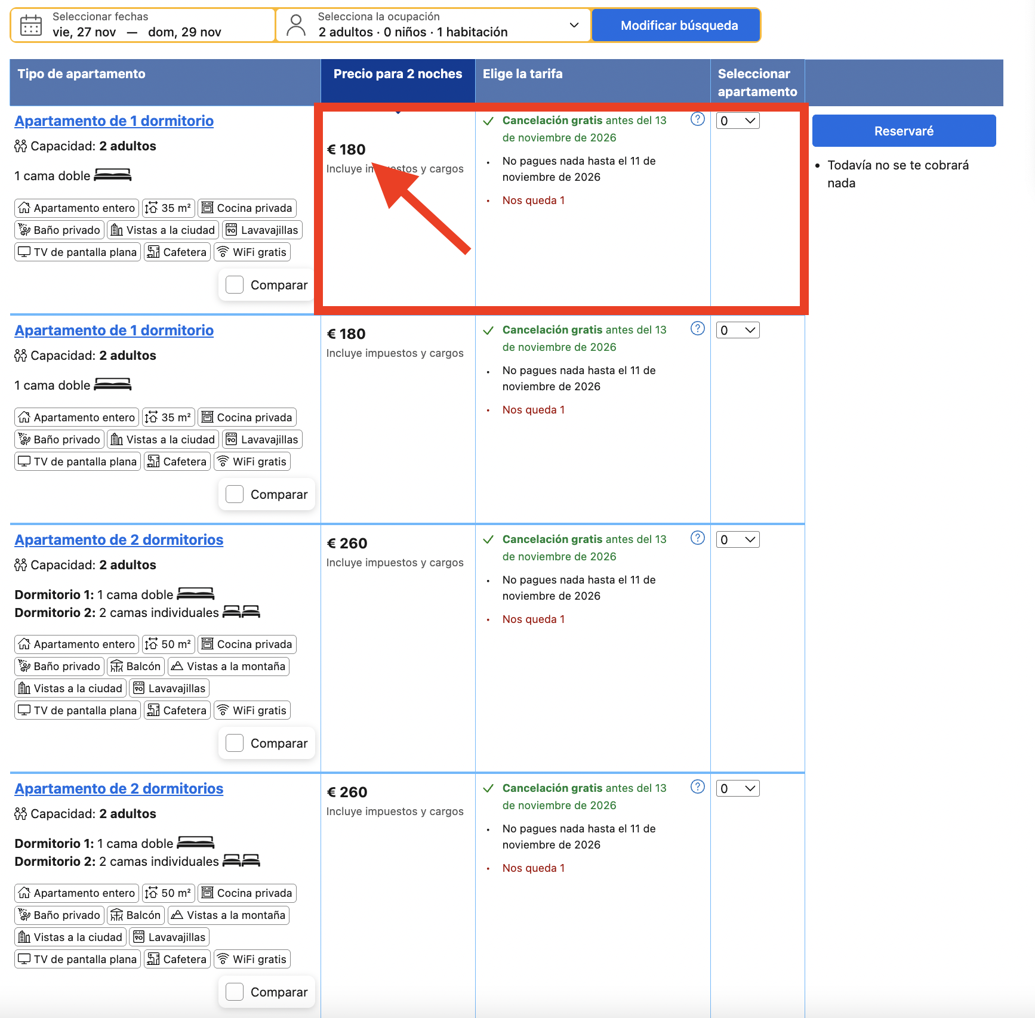This screenshot has height=1018, width=1035.
Task: Open first Apartamento de 1 dormitorio link
Action: [114, 121]
